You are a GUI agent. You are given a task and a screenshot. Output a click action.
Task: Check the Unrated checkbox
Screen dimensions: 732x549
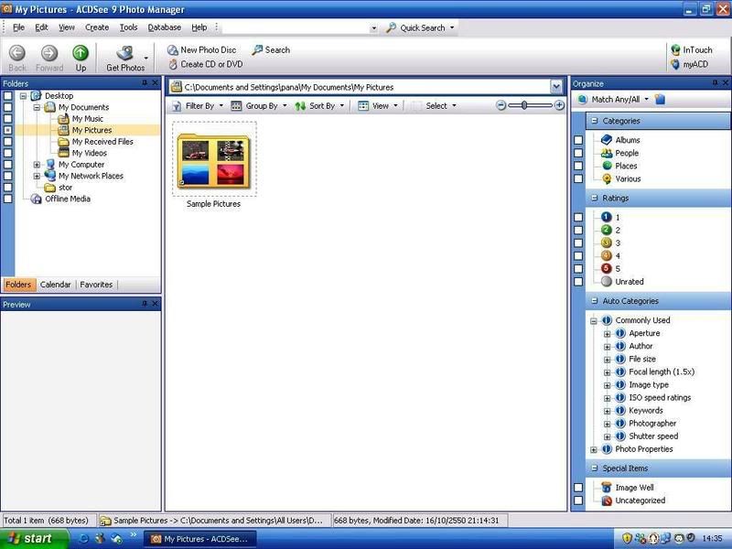(578, 282)
